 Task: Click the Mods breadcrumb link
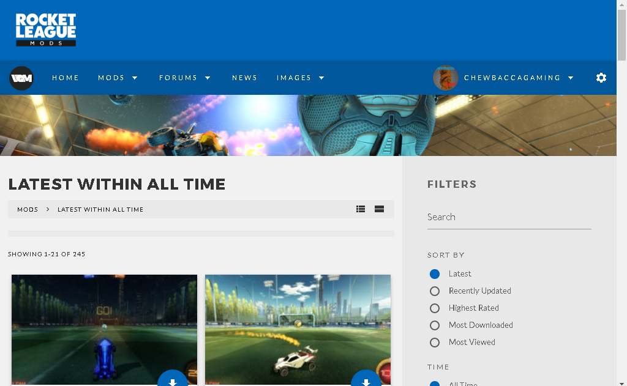(x=28, y=209)
